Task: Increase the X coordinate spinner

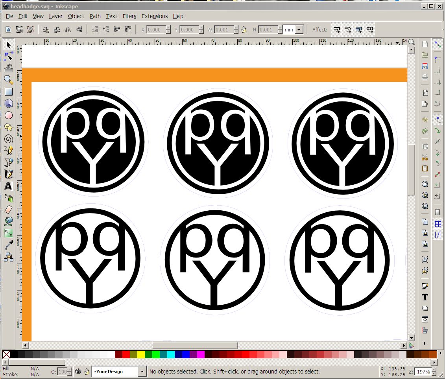Action: point(168,28)
